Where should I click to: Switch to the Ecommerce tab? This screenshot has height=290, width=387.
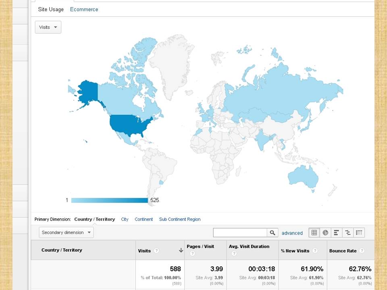84,9
